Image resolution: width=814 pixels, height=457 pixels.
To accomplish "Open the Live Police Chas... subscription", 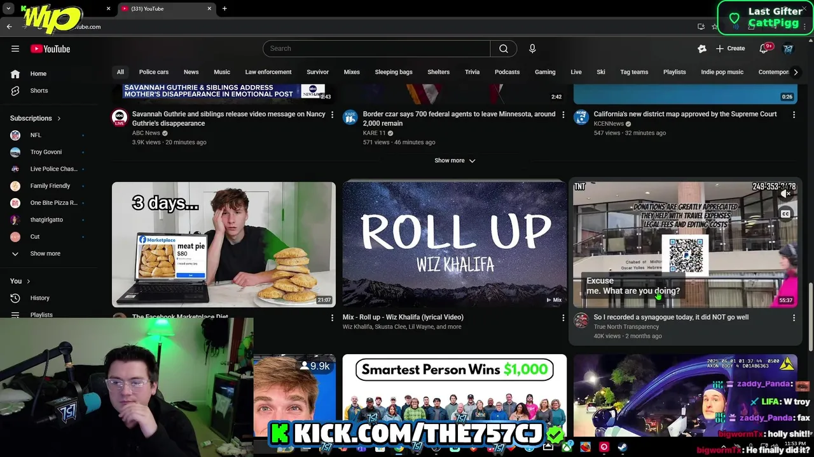I will tap(48, 169).
